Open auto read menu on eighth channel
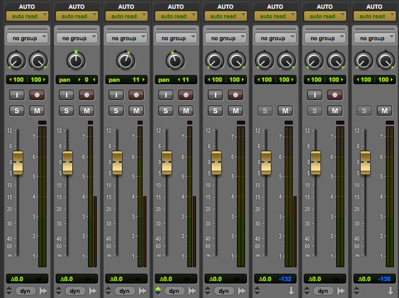 [374, 16]
